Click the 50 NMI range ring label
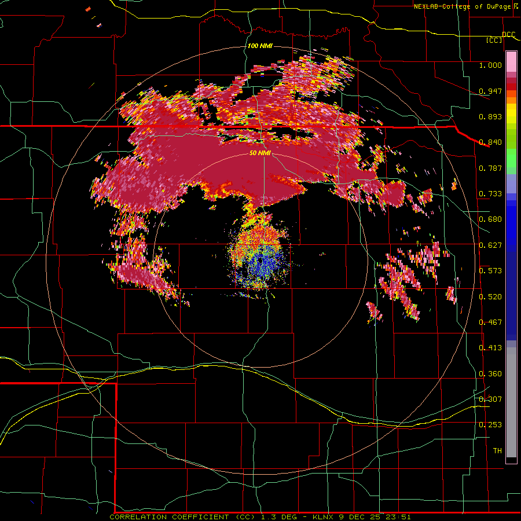 click(x=260, y=153)
